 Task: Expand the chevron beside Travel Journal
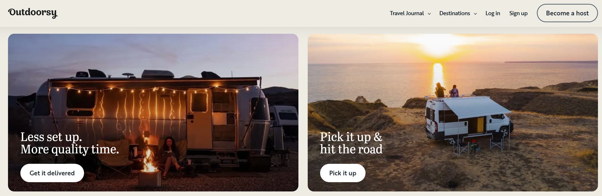[x=429, y=13]
